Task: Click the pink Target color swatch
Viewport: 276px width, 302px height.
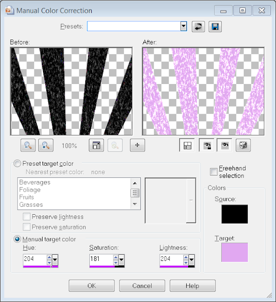Action: coord(234,252)
